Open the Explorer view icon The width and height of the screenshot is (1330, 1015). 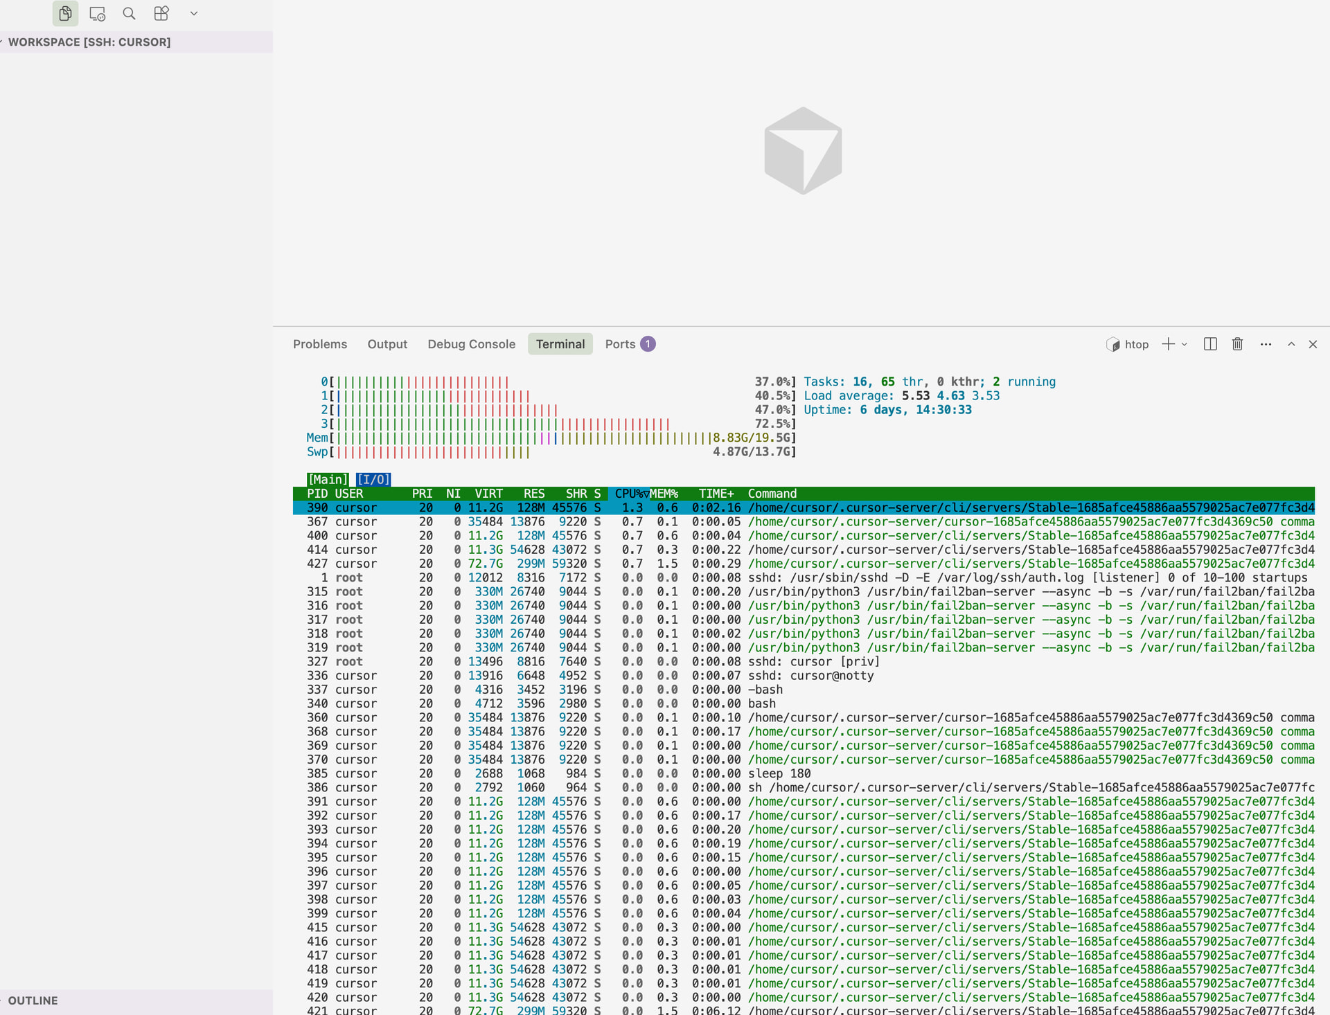(x=65, y=13)
